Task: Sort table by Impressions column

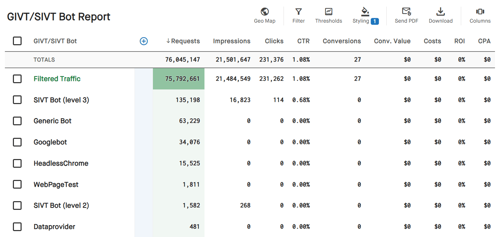Action: pyautogui.click(x=232, y=41)
